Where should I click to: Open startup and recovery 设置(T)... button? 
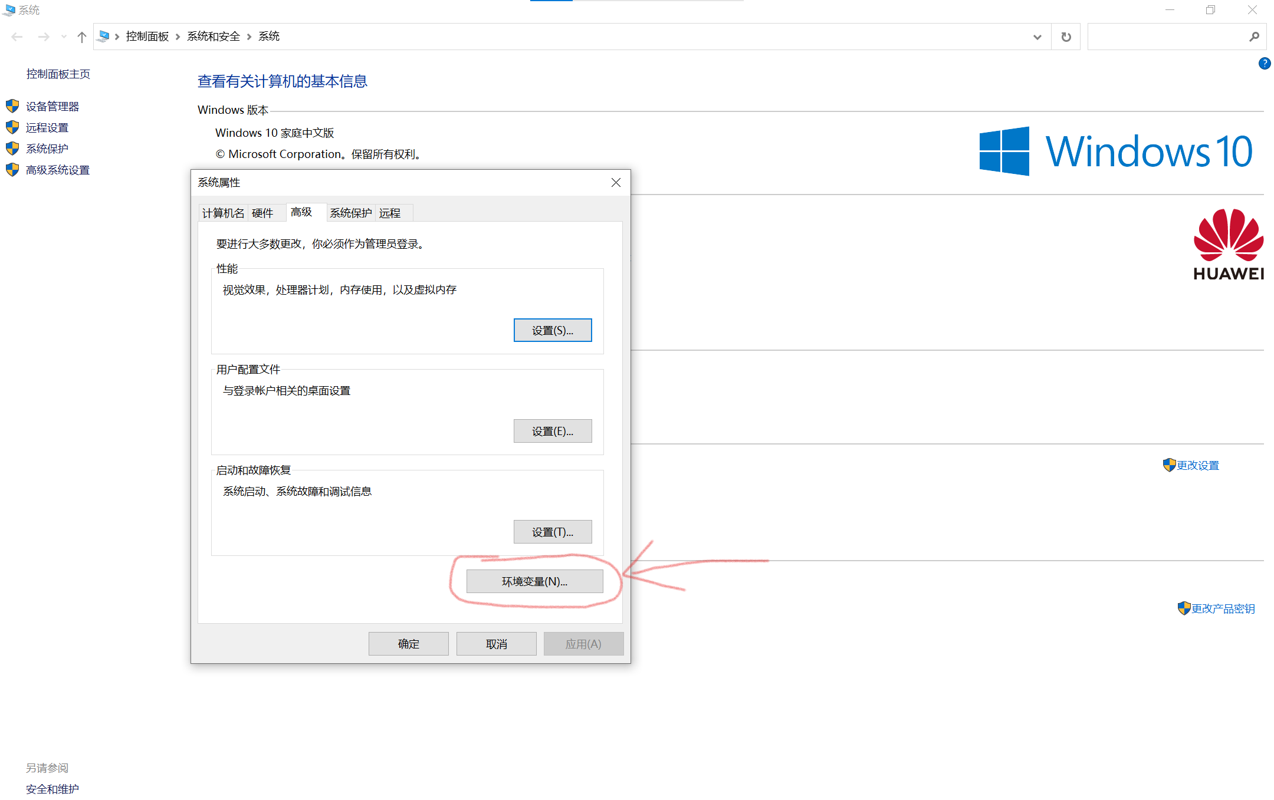[x=553, y=532]
